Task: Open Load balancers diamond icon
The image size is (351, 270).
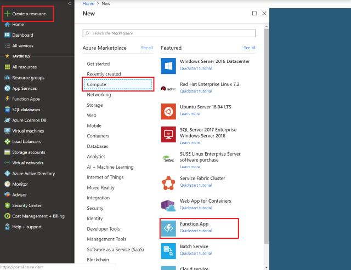Action: [7, 141]
